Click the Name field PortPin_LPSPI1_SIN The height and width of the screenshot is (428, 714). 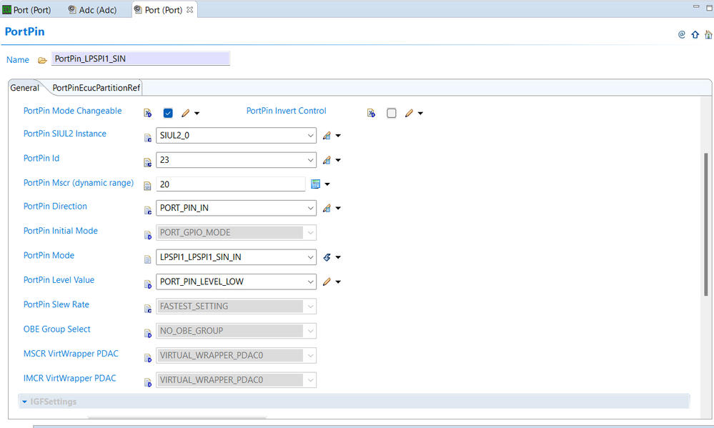[x=140, y=59]
